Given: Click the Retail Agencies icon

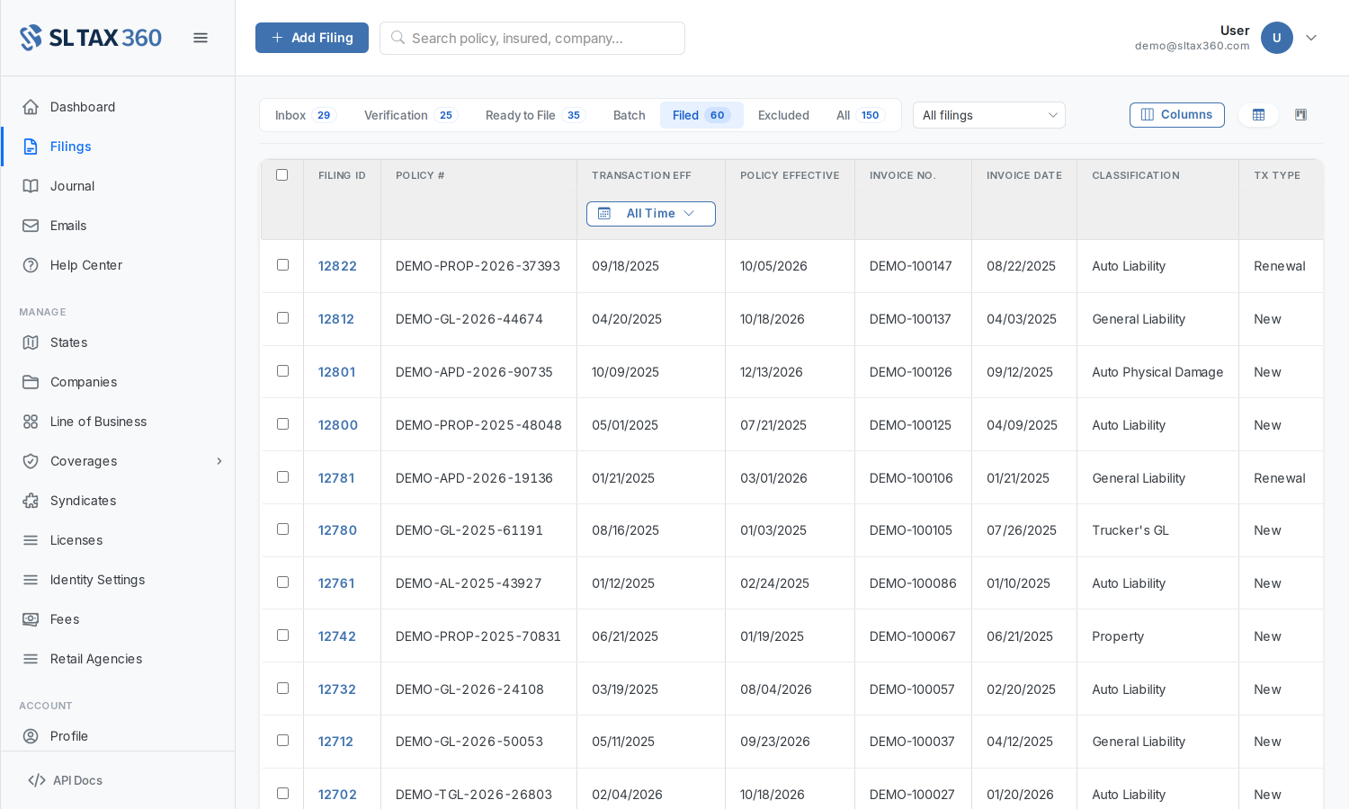Looking at the screenshot, I should click(31, 659).
